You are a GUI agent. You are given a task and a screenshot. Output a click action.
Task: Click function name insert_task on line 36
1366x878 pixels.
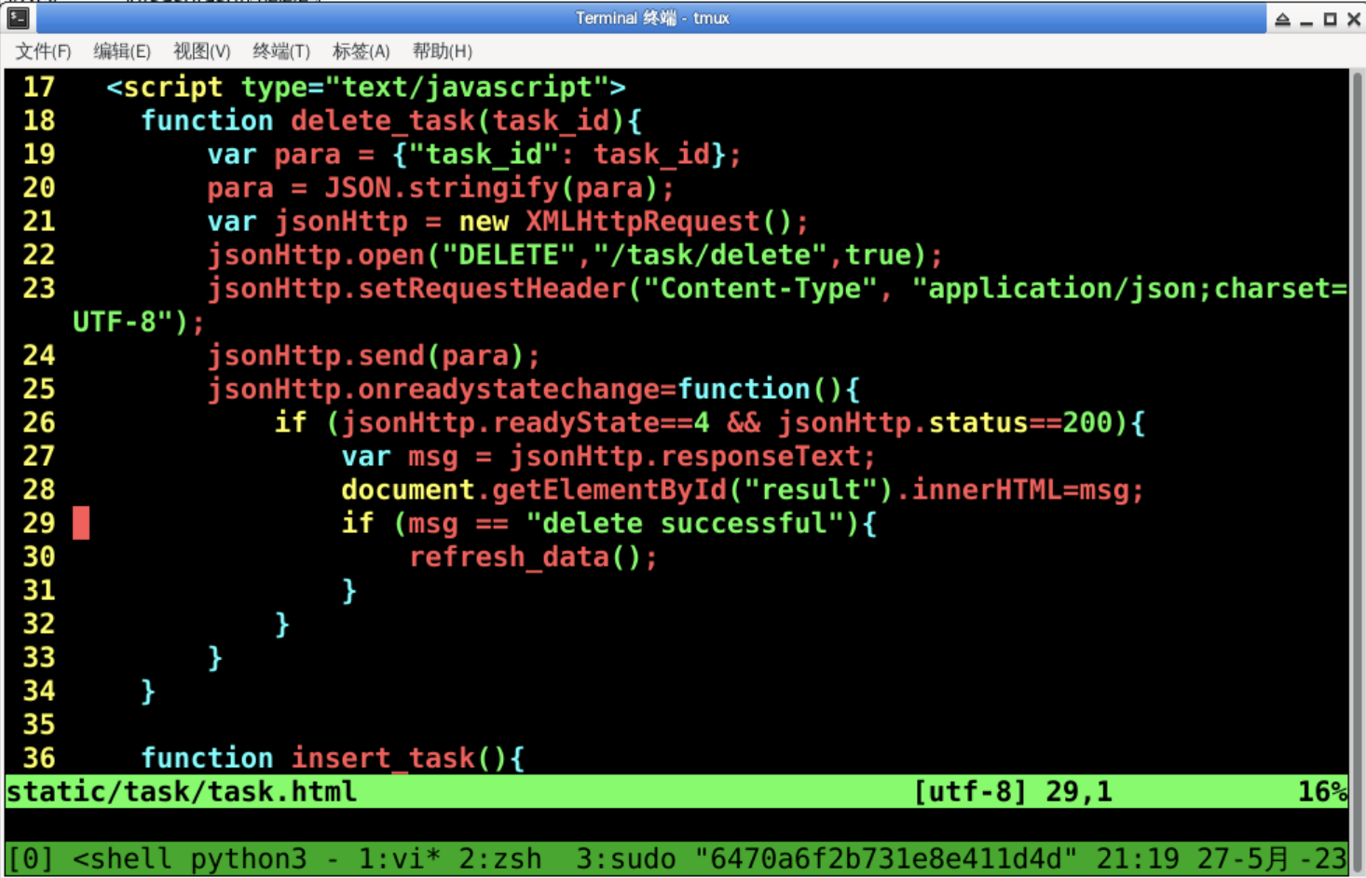pos(383,758)
